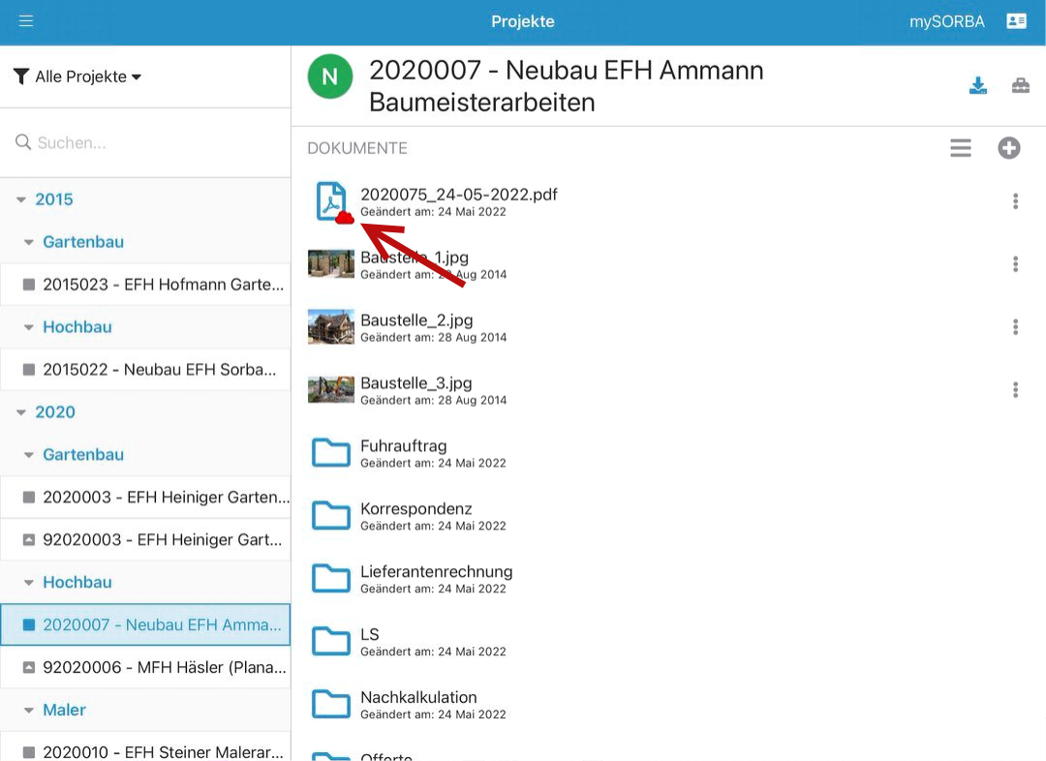Open more options for Baustelle_2.jpg
The width and height of the screenshot is (1046, 761).
tap(1015, 327)
